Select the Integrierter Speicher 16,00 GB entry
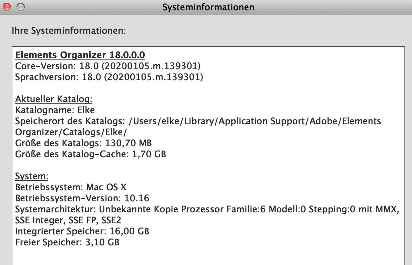 point(82,231)
